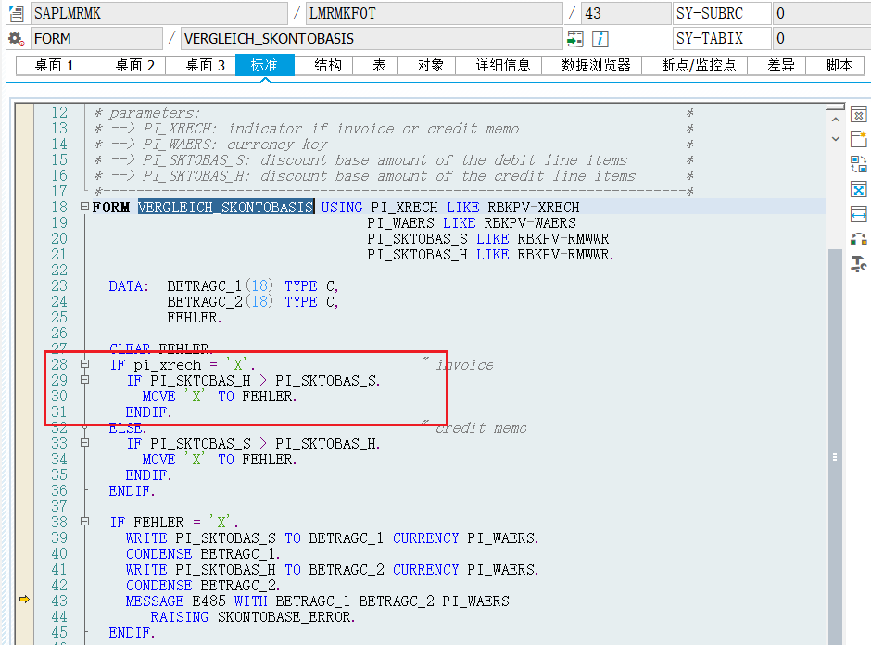Open the 脚本 tab

(835, 65)
